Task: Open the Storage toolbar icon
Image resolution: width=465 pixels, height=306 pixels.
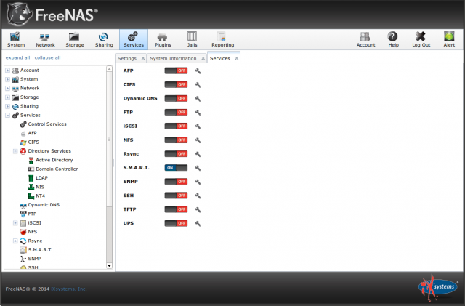Action: coord(74,39)
